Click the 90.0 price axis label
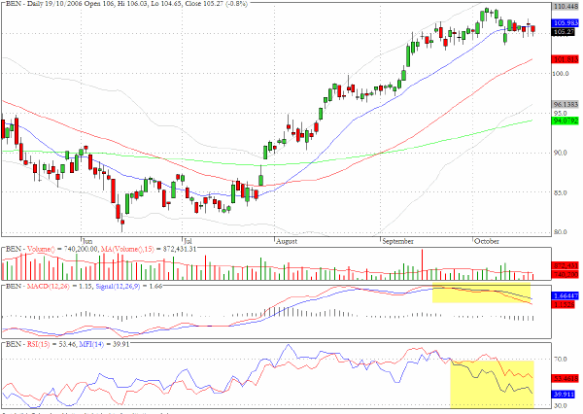This screenshot has height=414, width=583. pos(560,153)
